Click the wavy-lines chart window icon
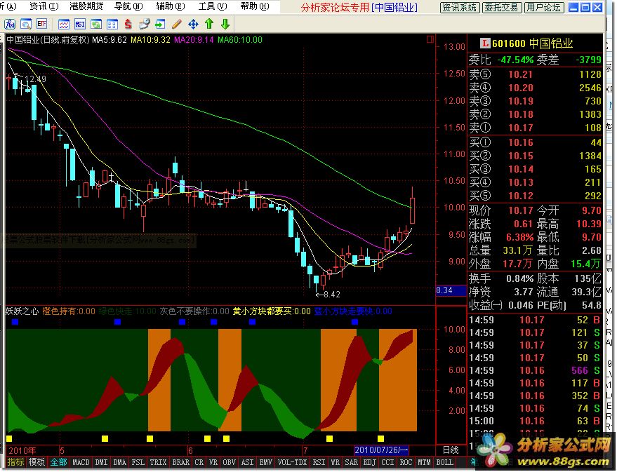The height and width of the screenshot is (472, 617). (x=64, y=25)
